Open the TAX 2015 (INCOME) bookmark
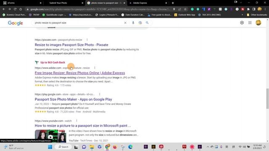This screenshot has height=151, width=269. coord(209,15)
